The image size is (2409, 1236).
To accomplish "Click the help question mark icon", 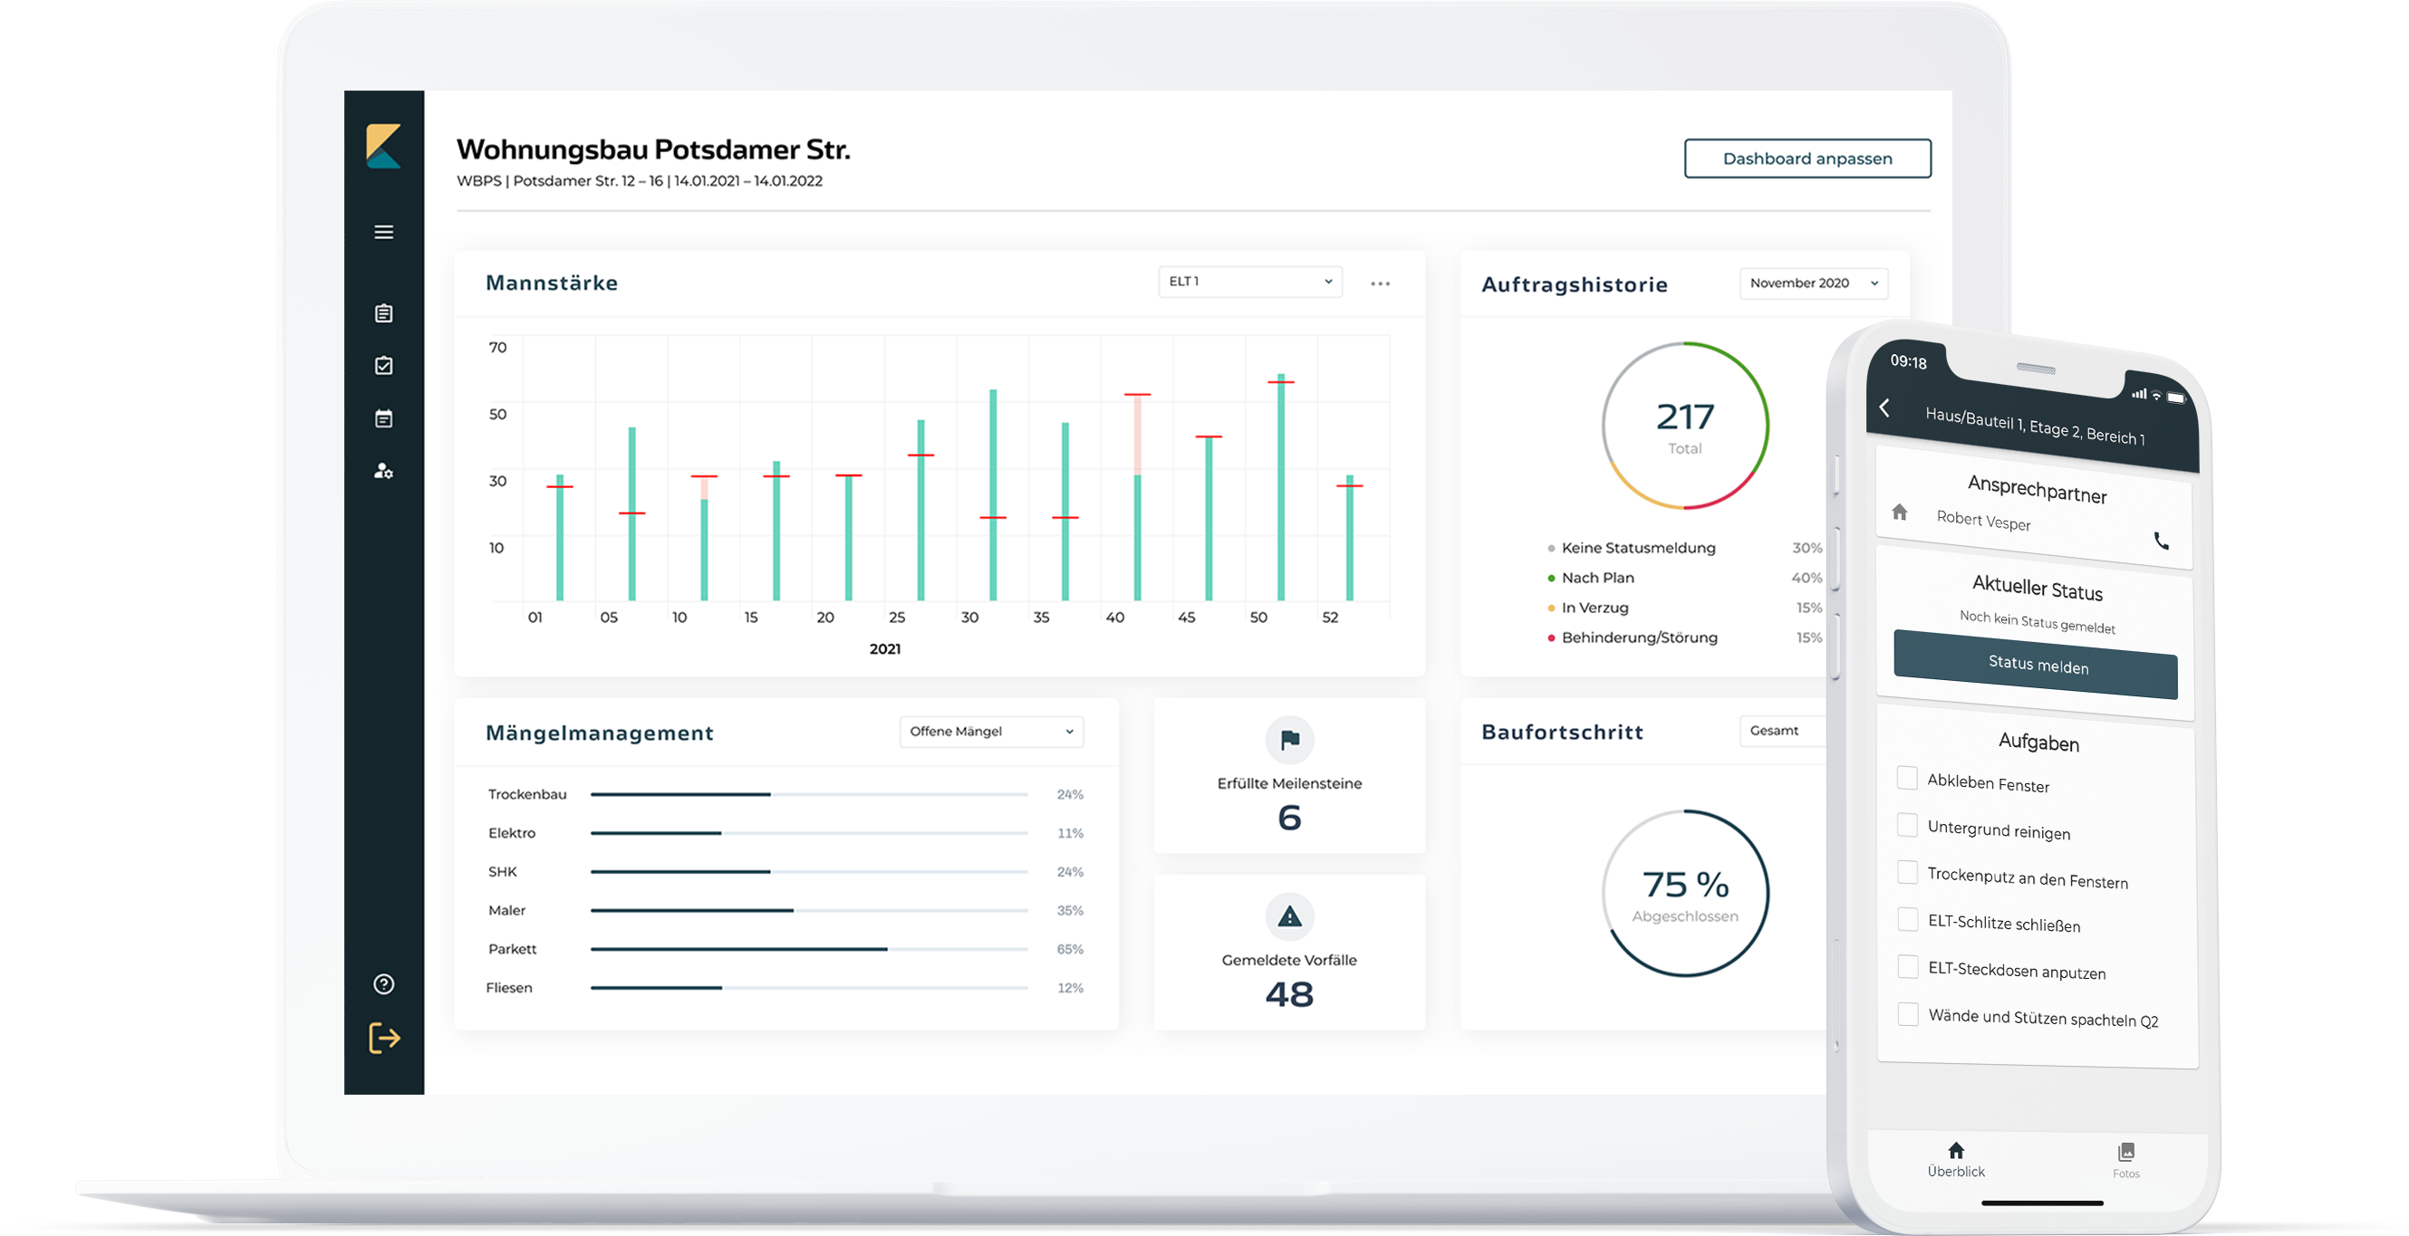I will [x=383, y=983].
